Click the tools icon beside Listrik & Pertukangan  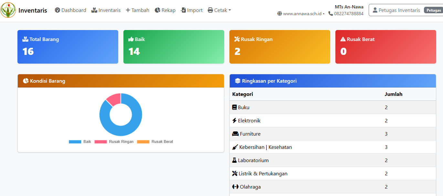(x=235, y=173)
